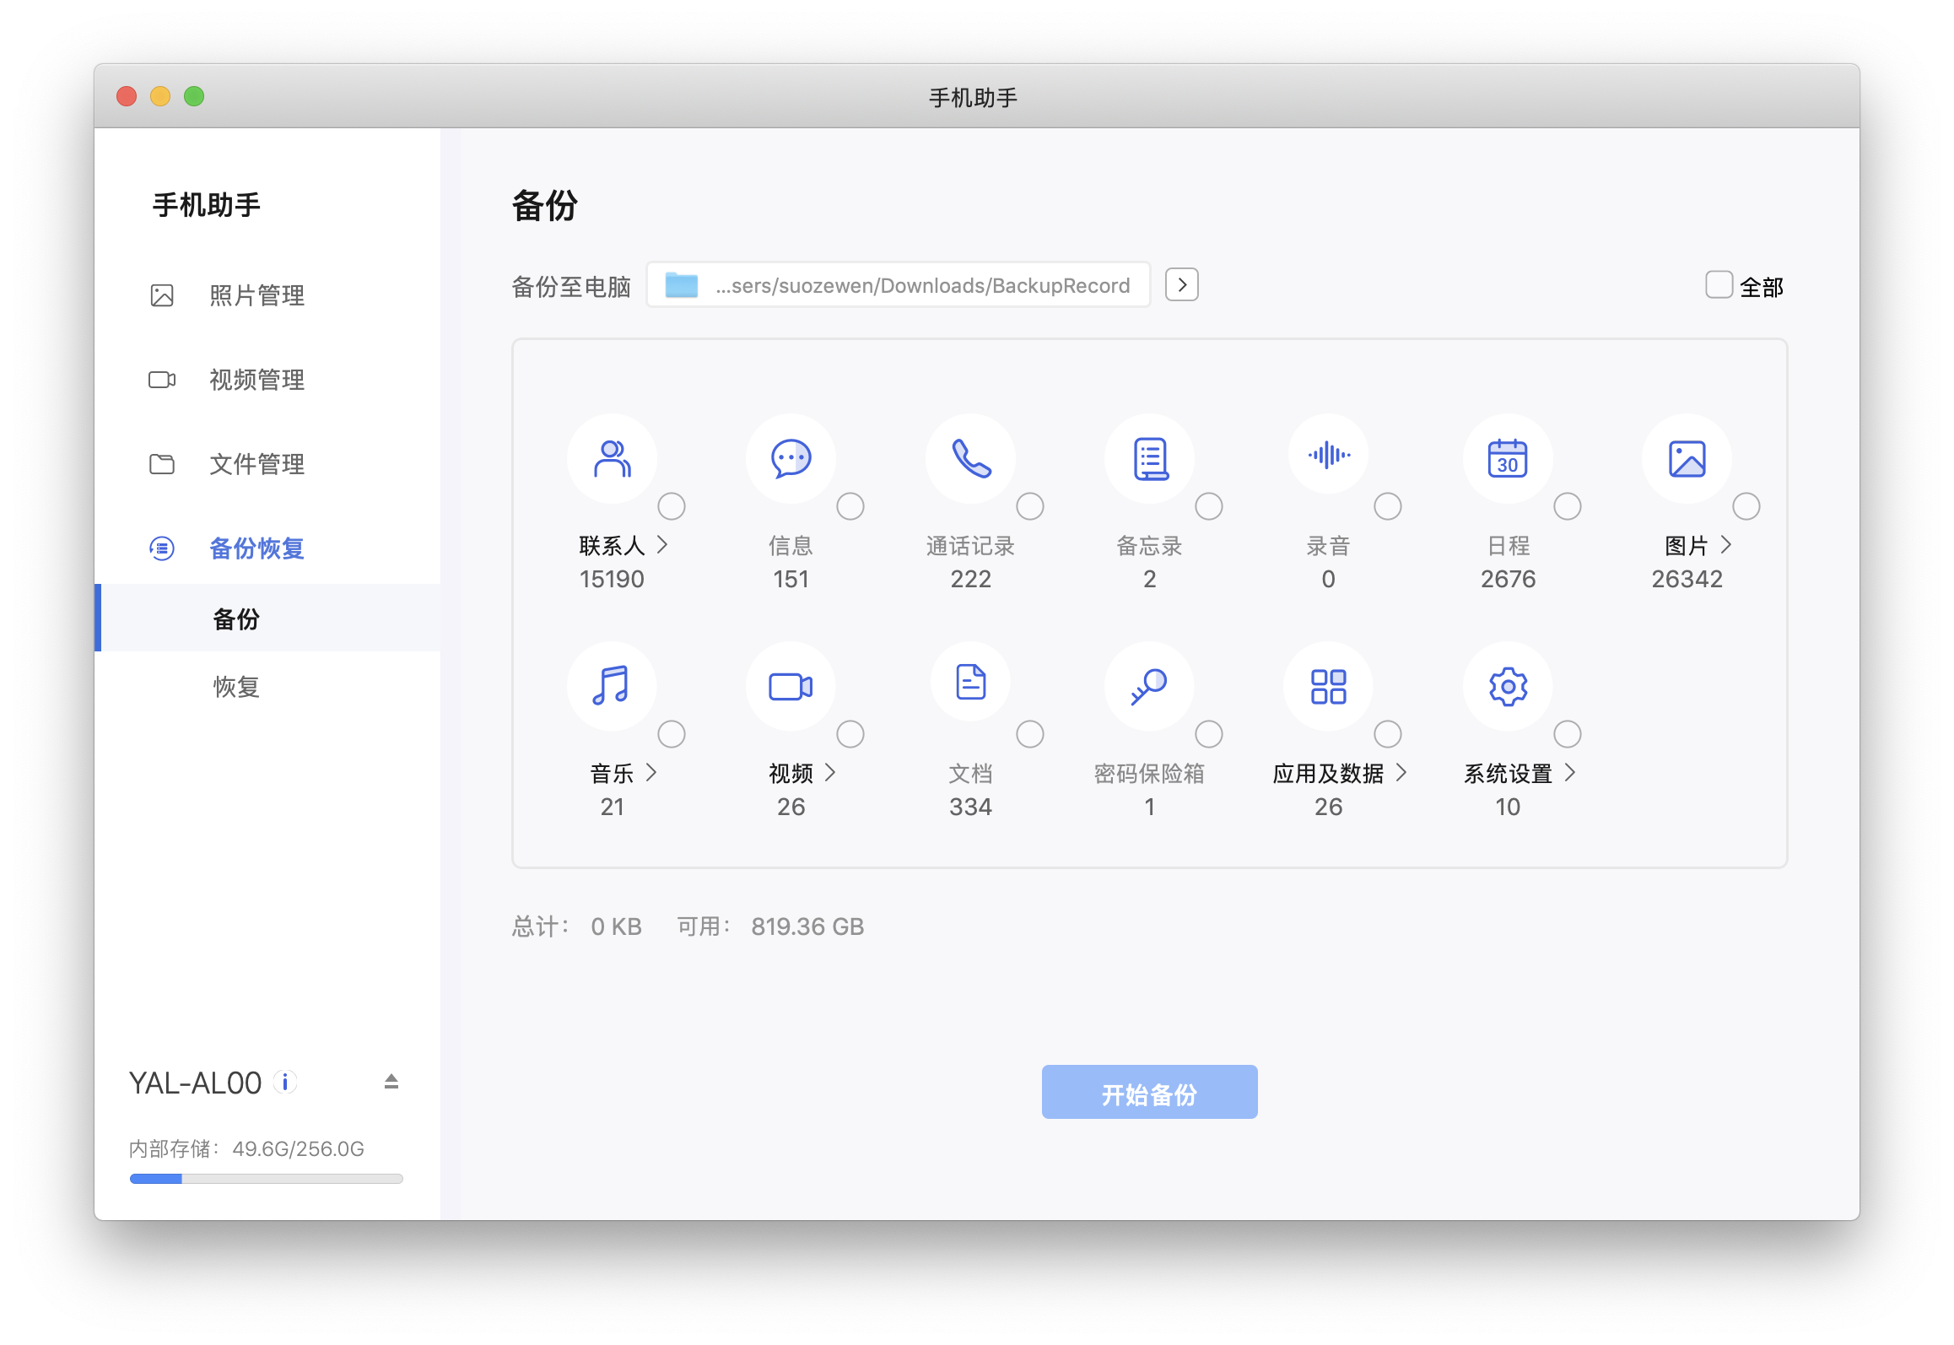
Task: Expand the 应用及数据 details chevron
Action: coord(1403,773)
